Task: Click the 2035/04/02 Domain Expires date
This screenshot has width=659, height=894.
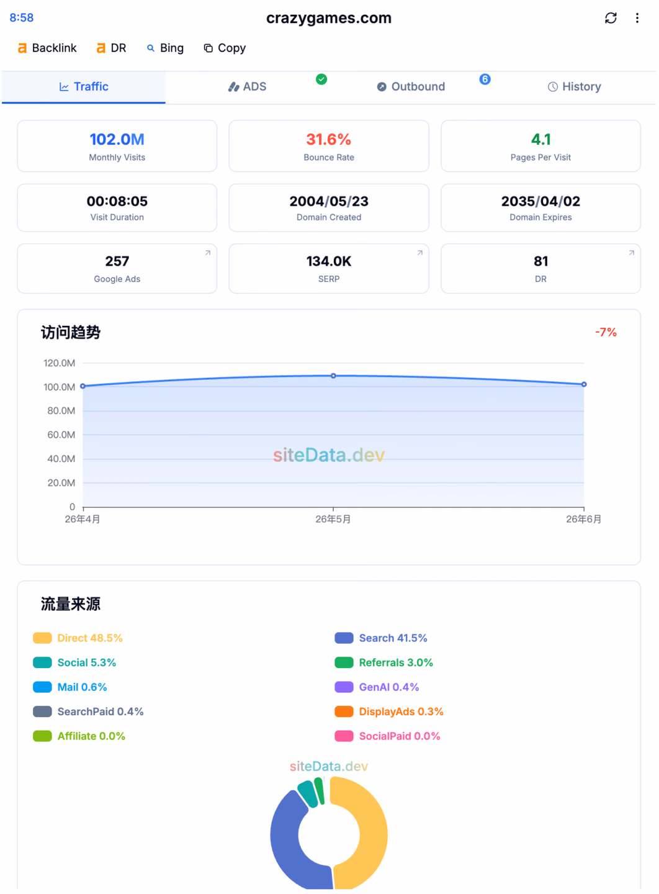Action: (x=541, y=201)
